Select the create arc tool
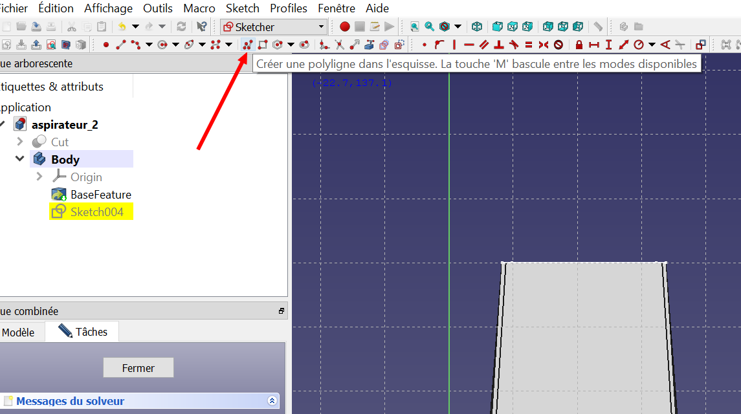This screenshot has width=741, height=414. [x=136, y=45]
